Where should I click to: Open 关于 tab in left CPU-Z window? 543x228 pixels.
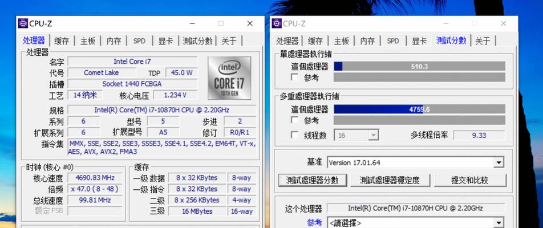(229, 41)
